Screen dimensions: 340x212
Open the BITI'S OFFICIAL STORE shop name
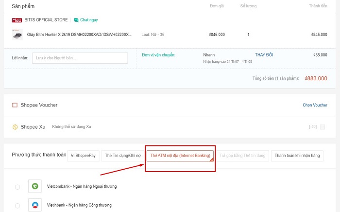point(46,20)
